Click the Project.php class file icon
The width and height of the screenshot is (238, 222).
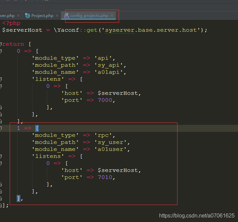[x=27, y=15]
